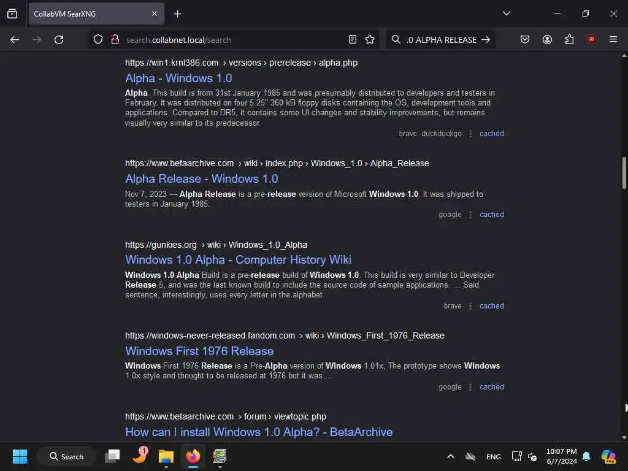
Task: Click the cloud sync tray icon
Action: pos(470,456)
